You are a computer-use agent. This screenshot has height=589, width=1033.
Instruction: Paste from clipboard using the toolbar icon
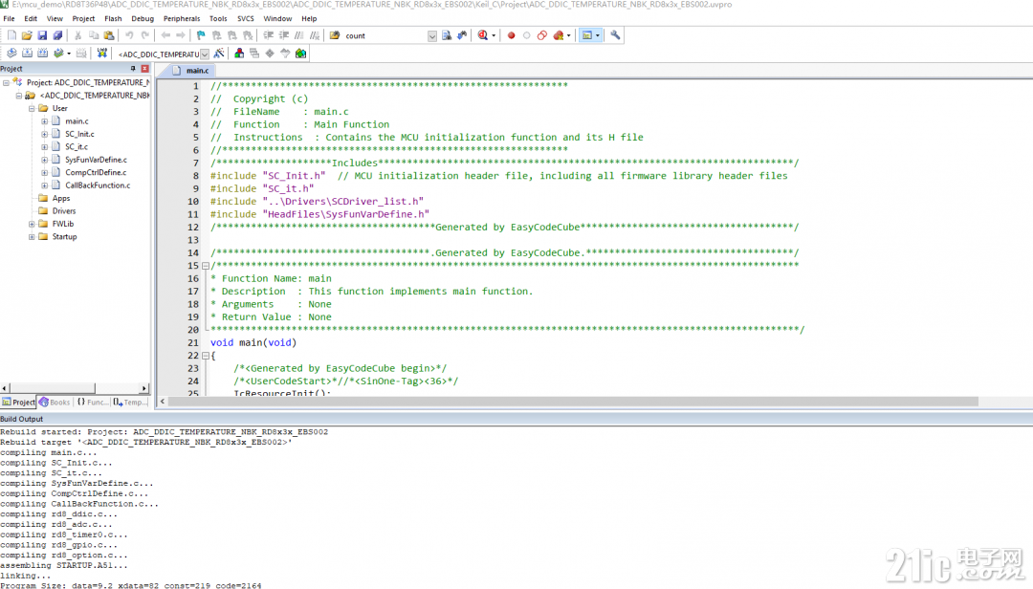pyautogui.click(x=109, y=35)
